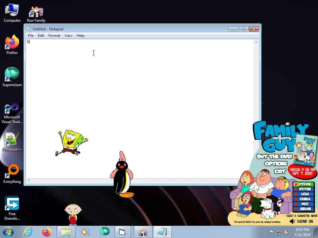Image resolution: width=318 pixels, height=238 pixels.
Task: Select the Chris character option
Action: 304,199
